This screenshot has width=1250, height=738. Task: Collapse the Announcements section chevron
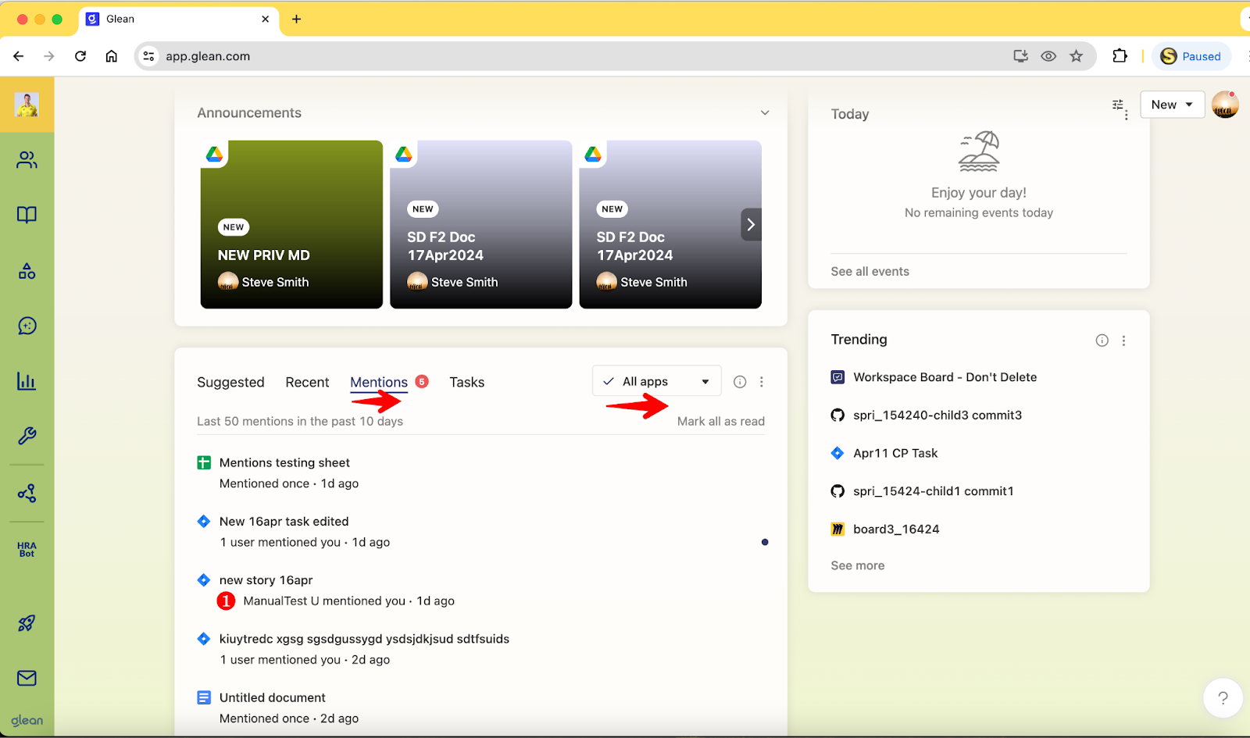pos(765,113)
